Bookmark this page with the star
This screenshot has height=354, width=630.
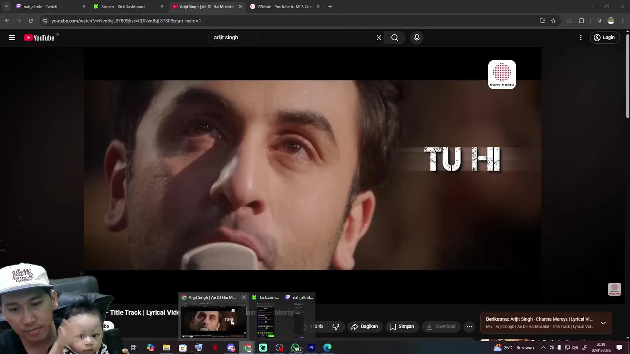[553, 21]
